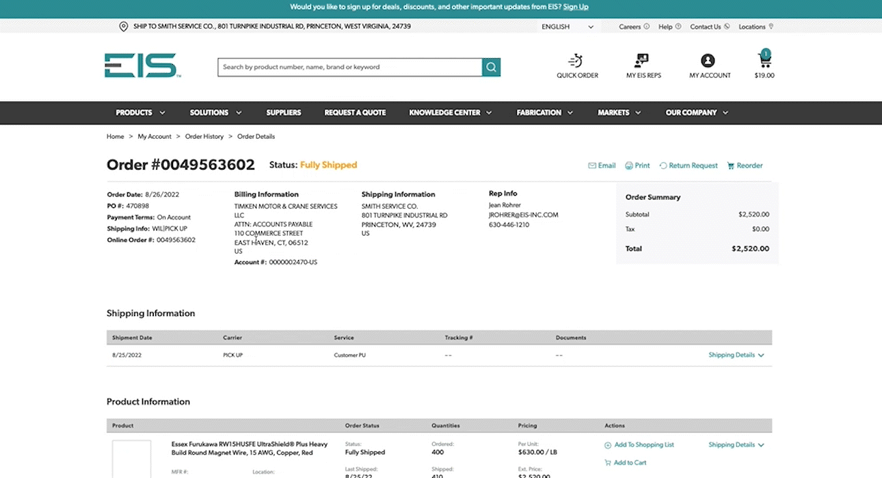Open the Careers link
Image resolution: width=882 pixels, height=478 pixels.
click(634, 27)
